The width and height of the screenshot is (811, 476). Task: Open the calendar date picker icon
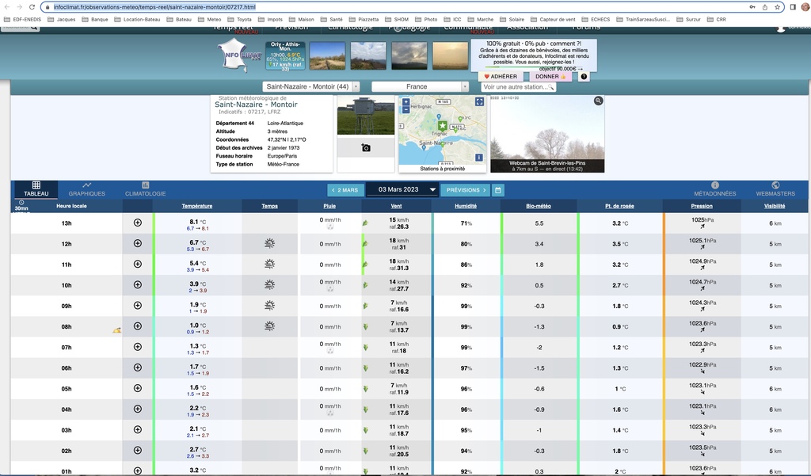click(497, 190)
